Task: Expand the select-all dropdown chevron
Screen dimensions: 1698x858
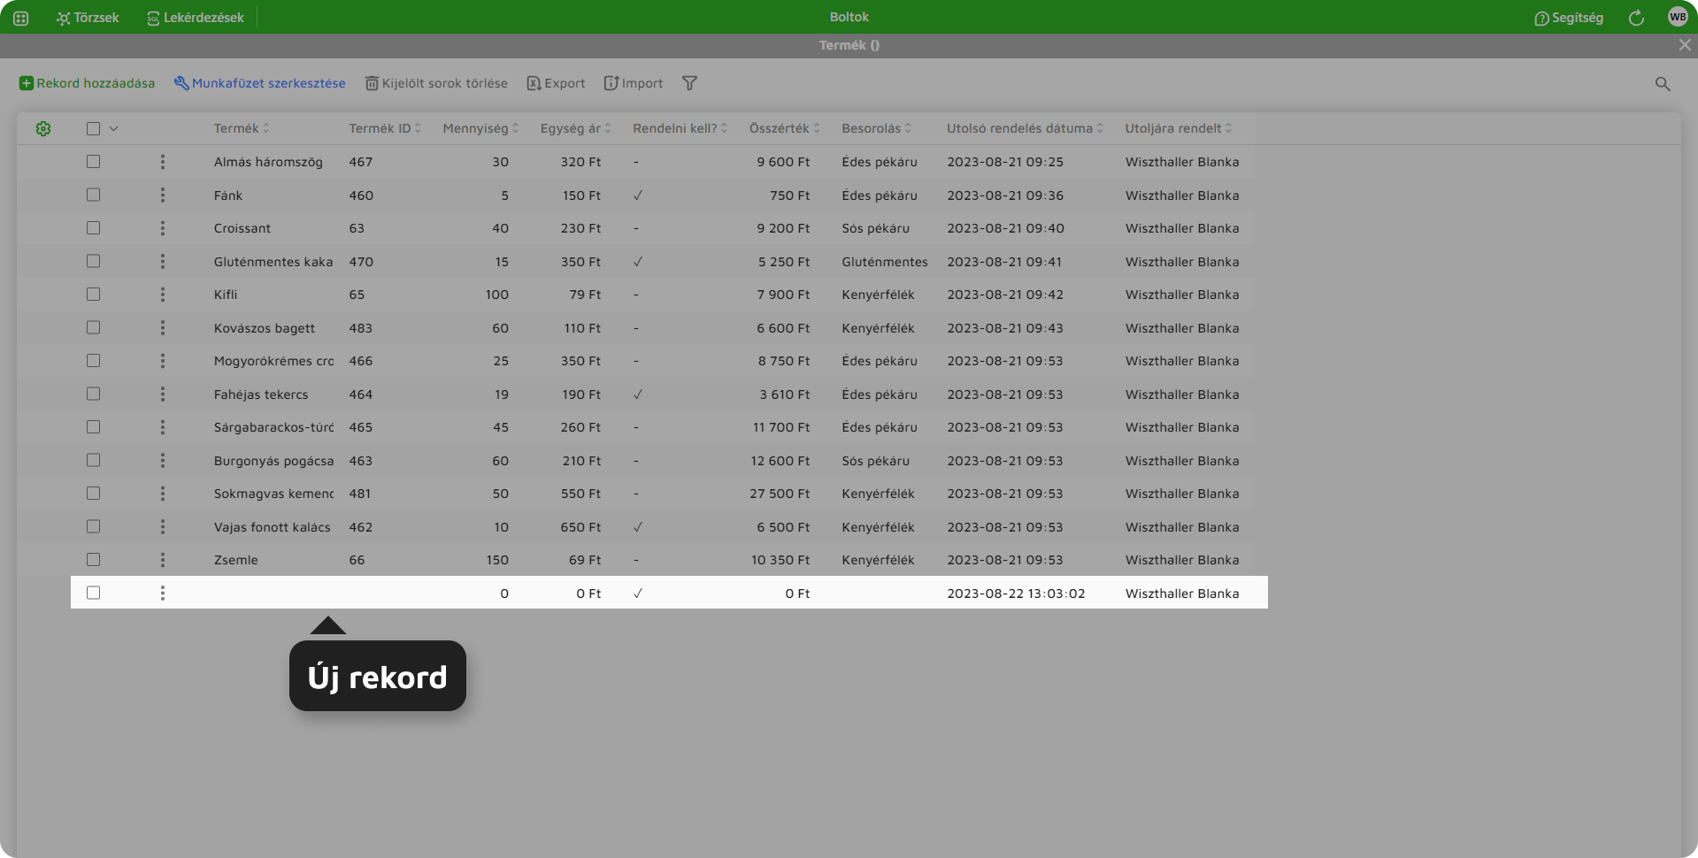Action: [x=114, y=129]
